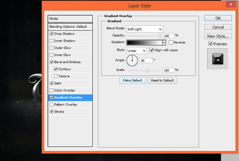
Task: Click the black-to-white gradient swatch
Action: tap(144, 43)
